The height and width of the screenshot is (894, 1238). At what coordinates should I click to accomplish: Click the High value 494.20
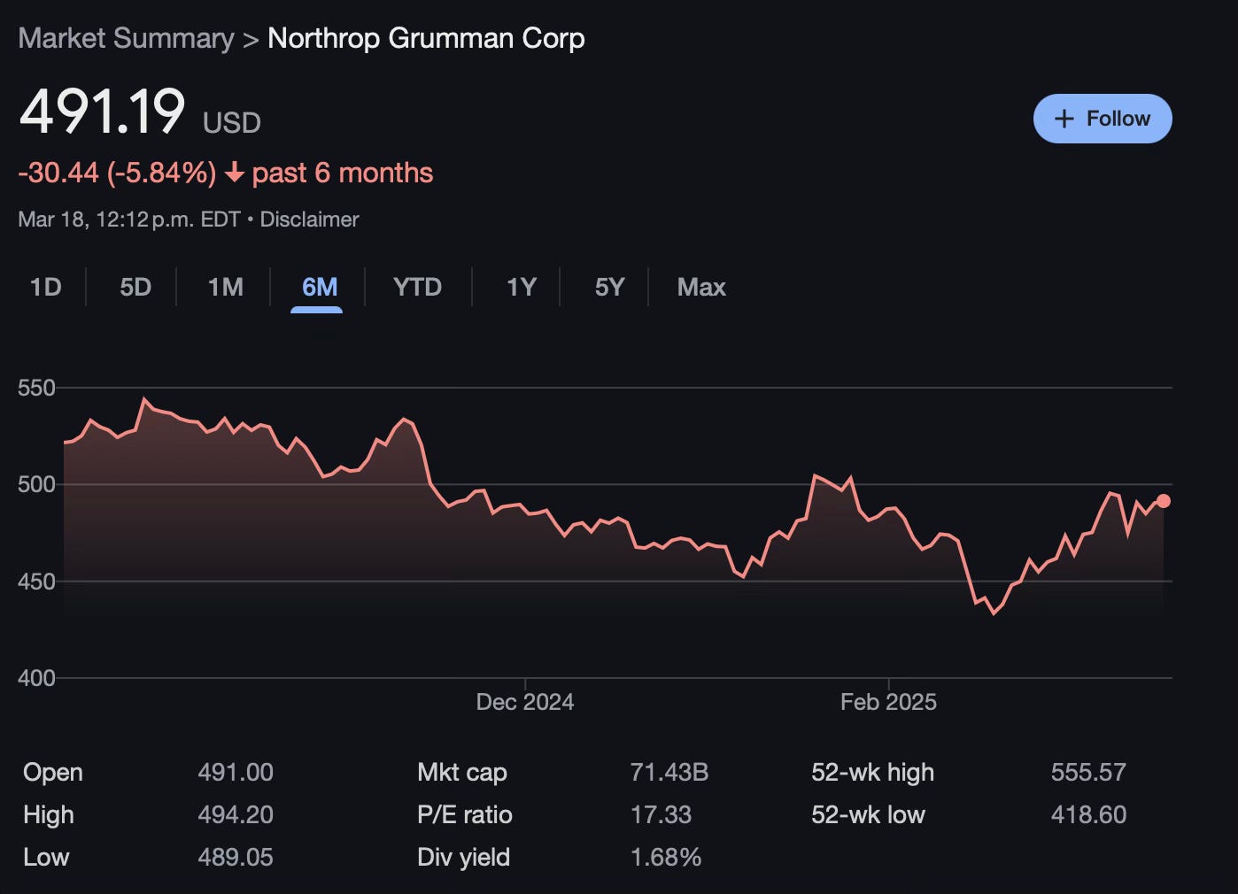pos(236,814)
